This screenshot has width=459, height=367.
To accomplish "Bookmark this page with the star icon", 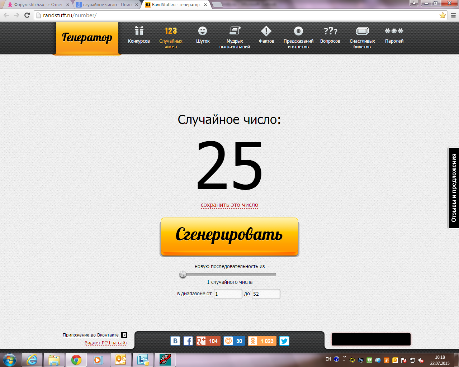I will 443,15.
